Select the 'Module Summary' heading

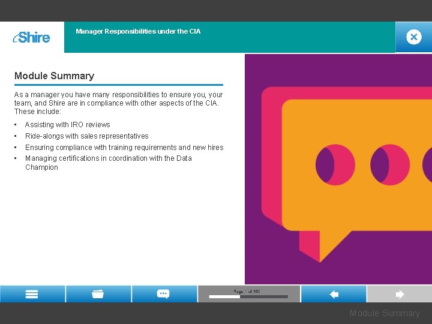[54, 76]
